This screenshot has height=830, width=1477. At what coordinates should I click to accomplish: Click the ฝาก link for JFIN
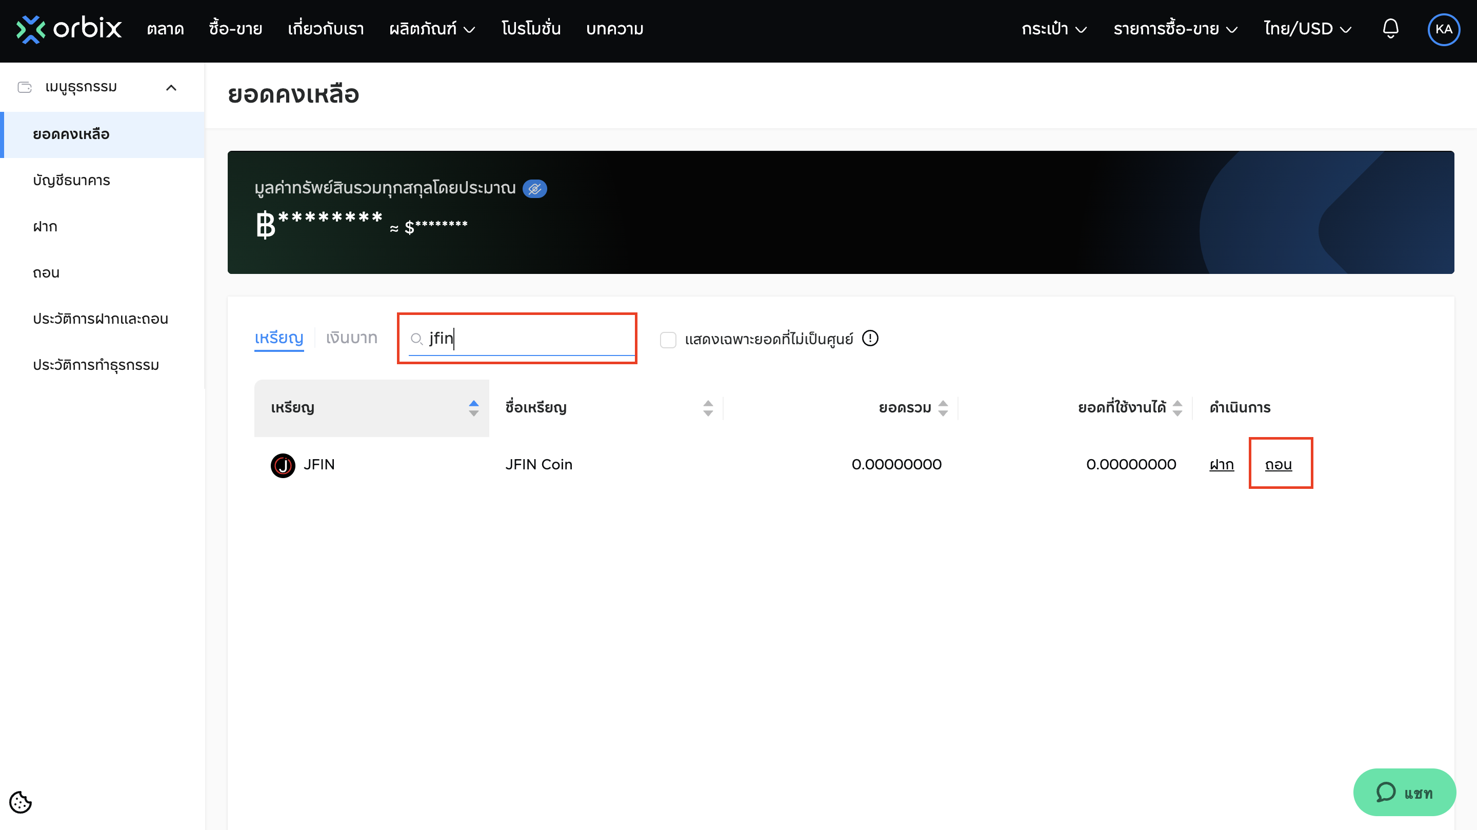coord(1221,464)
